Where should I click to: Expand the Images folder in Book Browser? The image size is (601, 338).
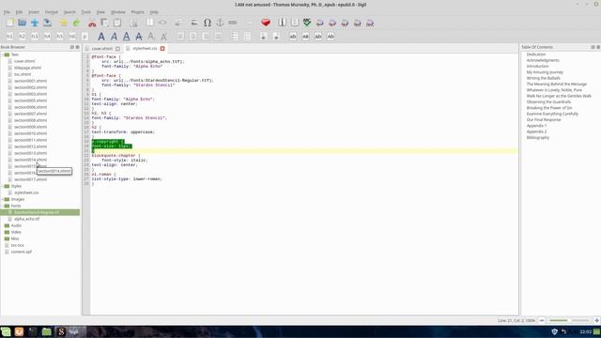pos(2,199)
